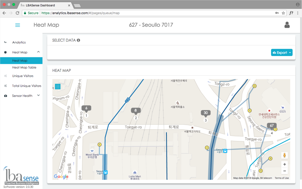Open the user profile icon

coord(287,25)
